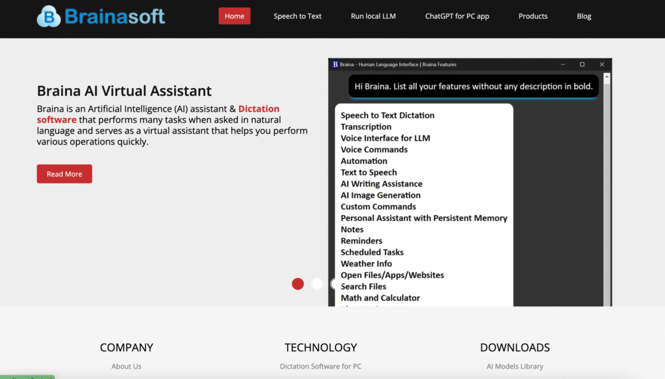Click 'Automation' feature text
This screenshot has height=379, width=665.
[x=364, y=161]
